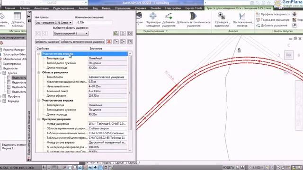Click the Добавить уширение palette button
303x170 pixels.
(x=47, y=42)
